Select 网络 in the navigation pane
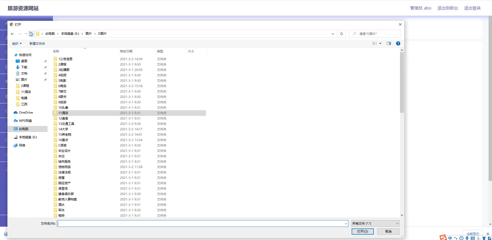The height and width of the screenshot is (240, 492). coord(22,145)
